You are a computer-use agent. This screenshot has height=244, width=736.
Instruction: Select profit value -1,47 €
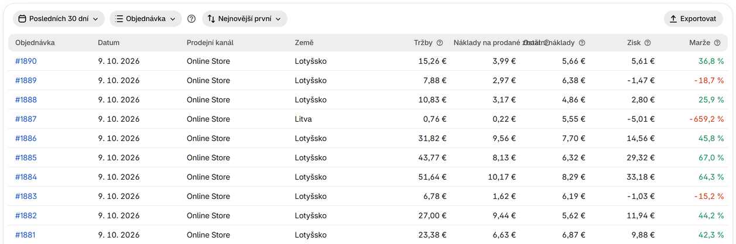click(x=641, y=80)
